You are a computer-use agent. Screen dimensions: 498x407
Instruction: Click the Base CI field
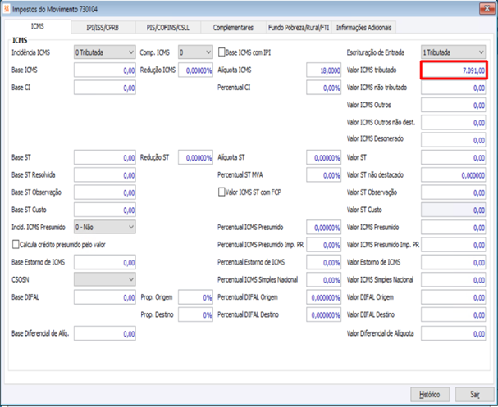[x=105, y=87]
